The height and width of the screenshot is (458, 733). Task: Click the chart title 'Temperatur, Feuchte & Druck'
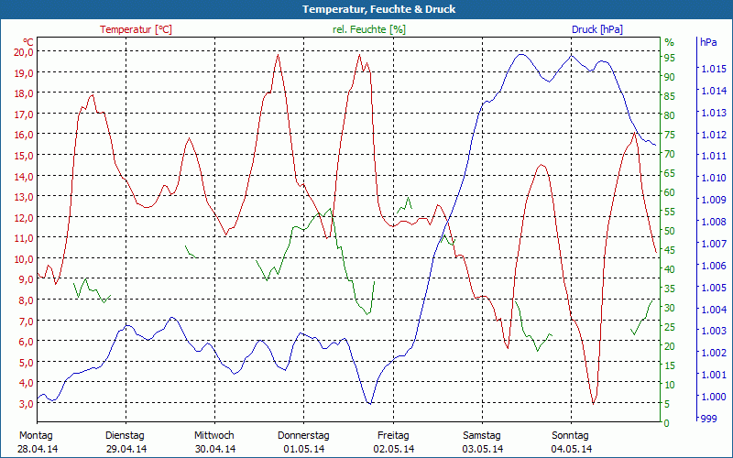click(366, 9)
